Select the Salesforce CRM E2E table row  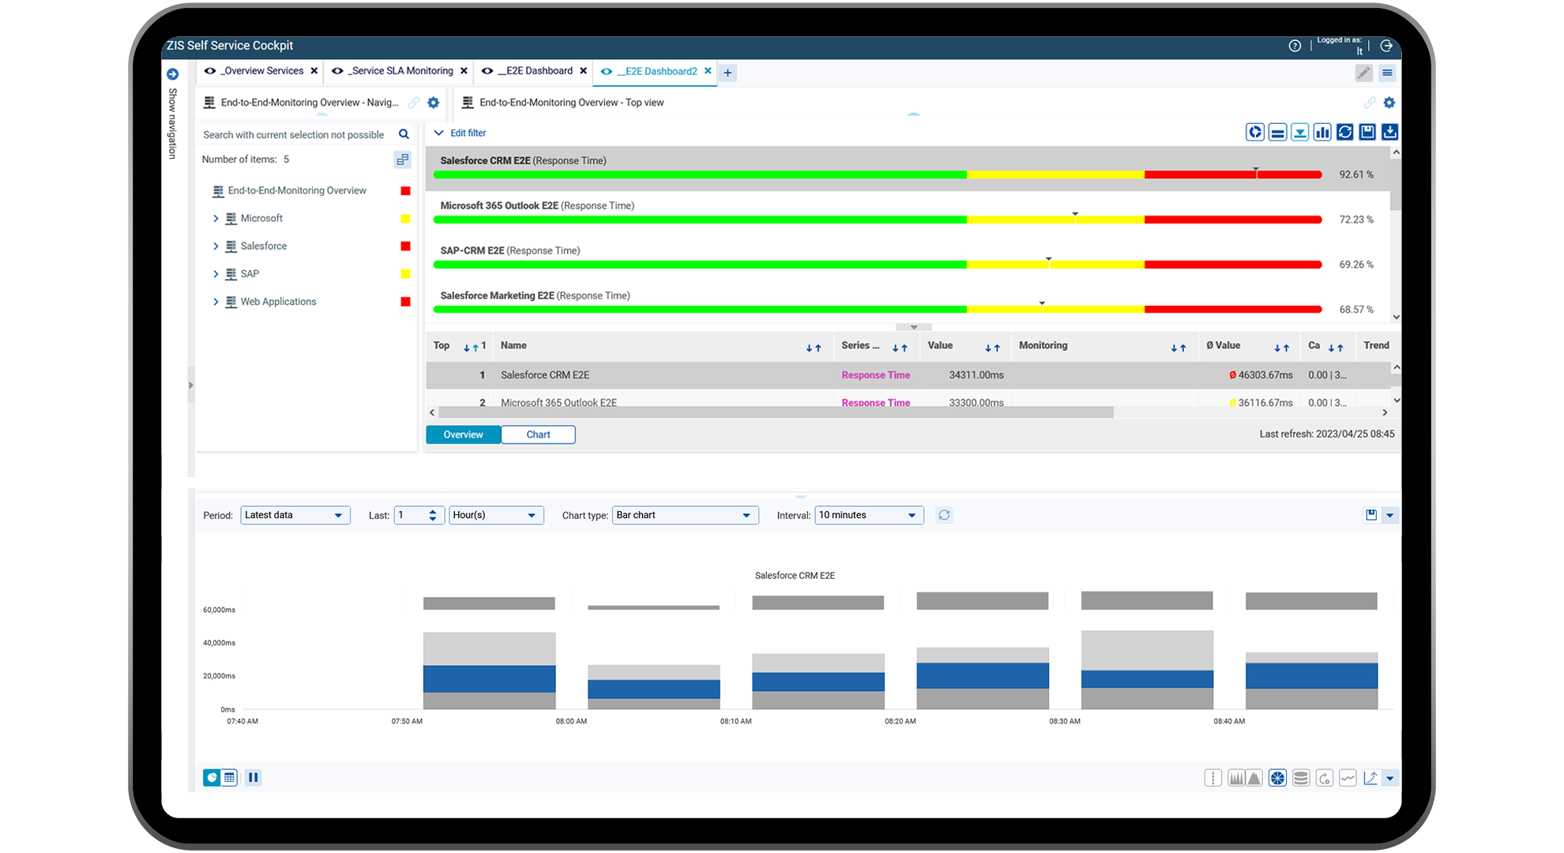(x=908, y=375)
